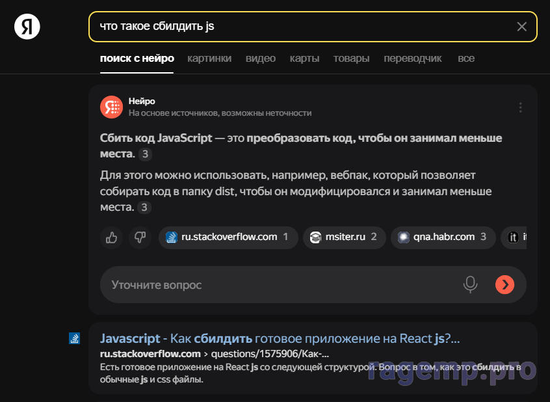Activate the microphone voice input icon
The image size is (550, 402).
click(470, 284)
